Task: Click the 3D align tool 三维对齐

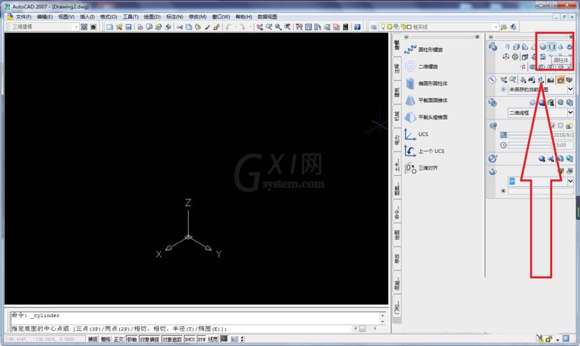Action: pos(421,168)
